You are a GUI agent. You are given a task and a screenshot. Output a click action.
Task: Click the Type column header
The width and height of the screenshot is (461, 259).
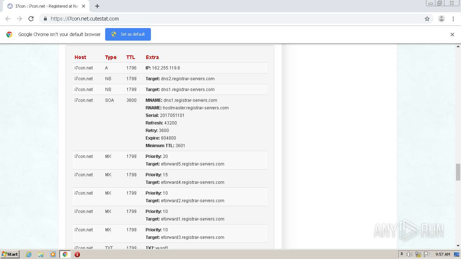(111, 57)
